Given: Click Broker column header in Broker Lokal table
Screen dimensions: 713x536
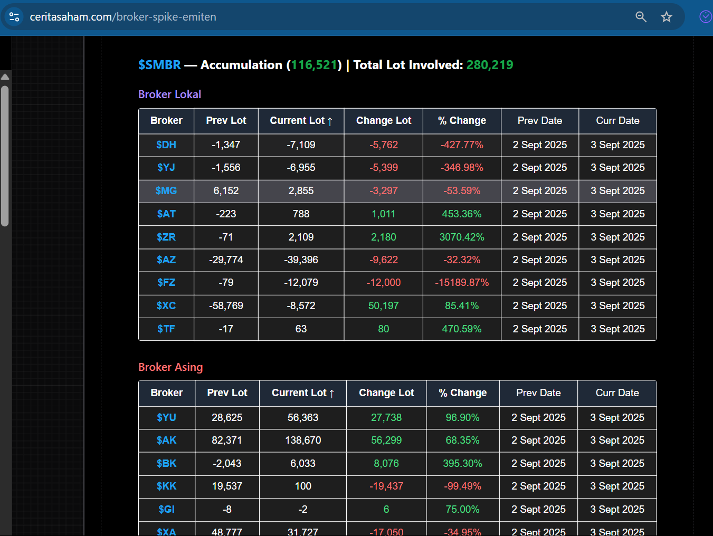Looking at the screenshot, I should 166,121.
